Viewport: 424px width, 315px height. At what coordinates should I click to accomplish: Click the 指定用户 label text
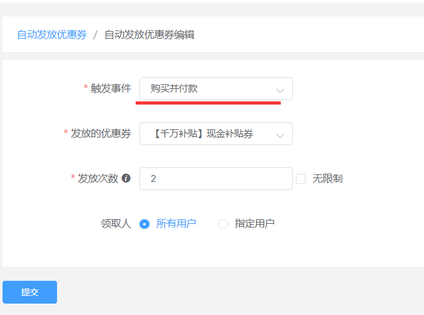point(254,224)
